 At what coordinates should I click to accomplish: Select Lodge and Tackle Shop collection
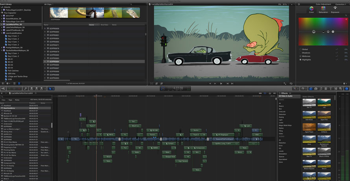[x=17, y=76]
